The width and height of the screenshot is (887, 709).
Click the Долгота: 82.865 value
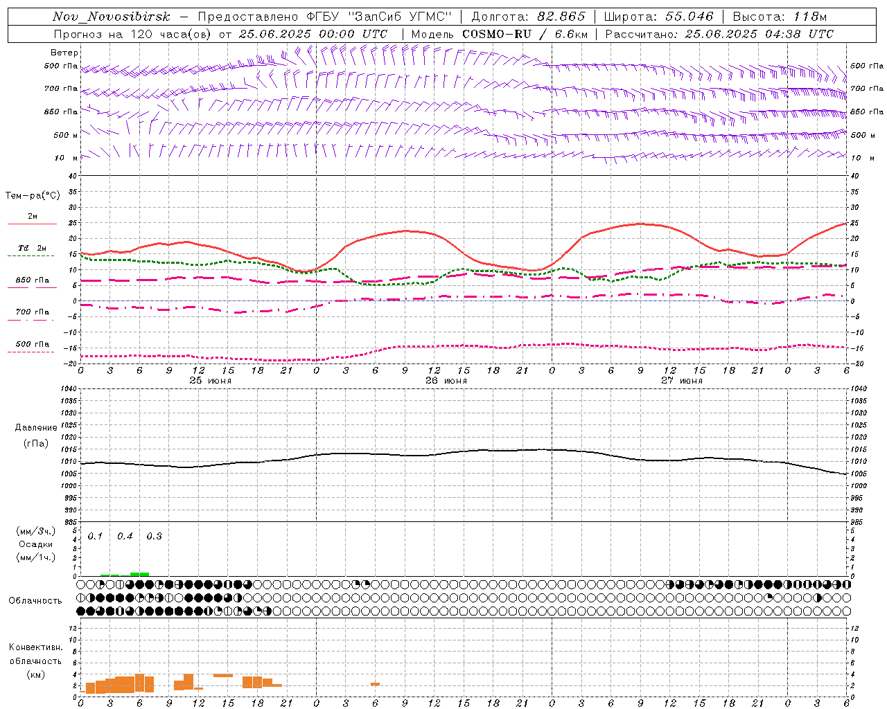pyautogui.click(x=529, y=17)
